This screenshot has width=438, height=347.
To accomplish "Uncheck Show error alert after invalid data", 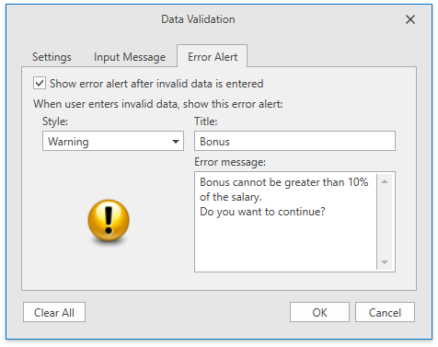I will click(40, 83).
